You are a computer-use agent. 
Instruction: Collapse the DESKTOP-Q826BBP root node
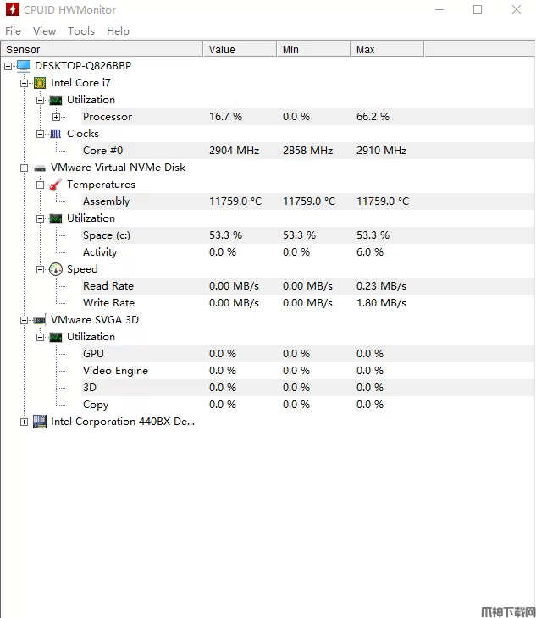8,66
